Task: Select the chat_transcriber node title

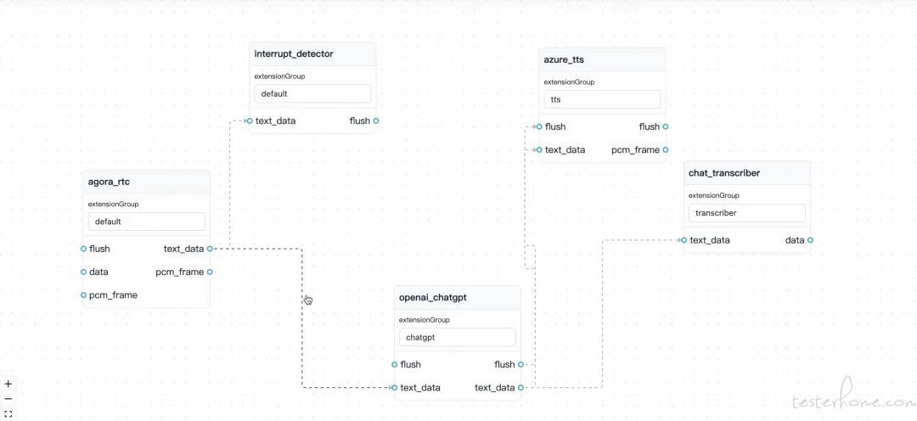Action: point(724,173)
